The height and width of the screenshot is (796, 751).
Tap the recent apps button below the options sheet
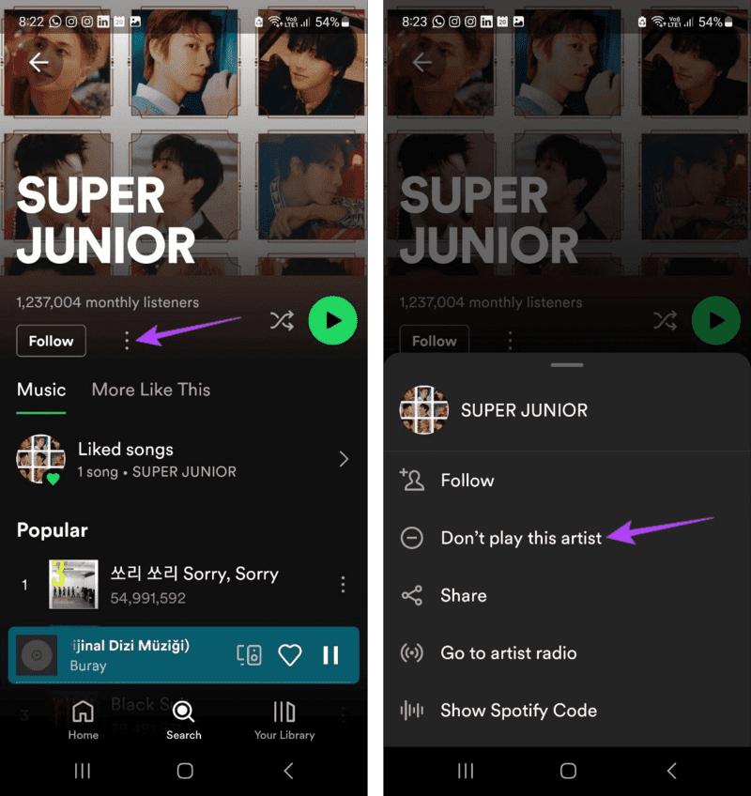(466, 772)
